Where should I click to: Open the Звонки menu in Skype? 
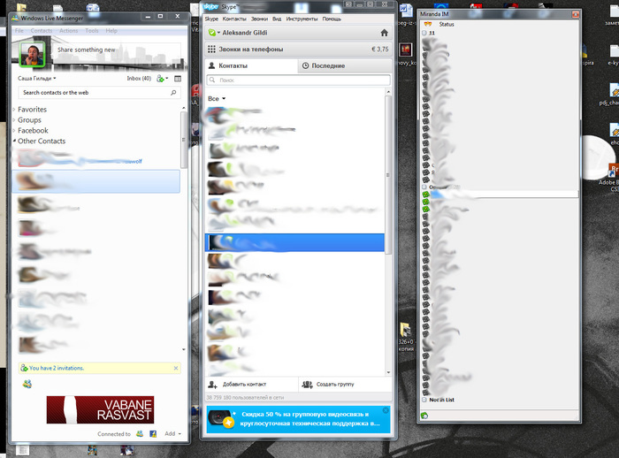point(259,19)
